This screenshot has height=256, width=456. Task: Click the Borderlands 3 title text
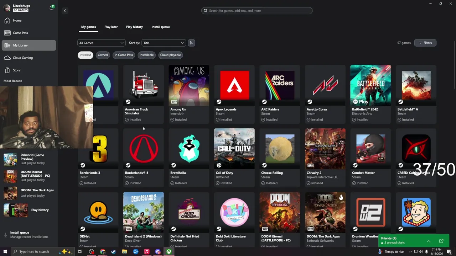90,173
